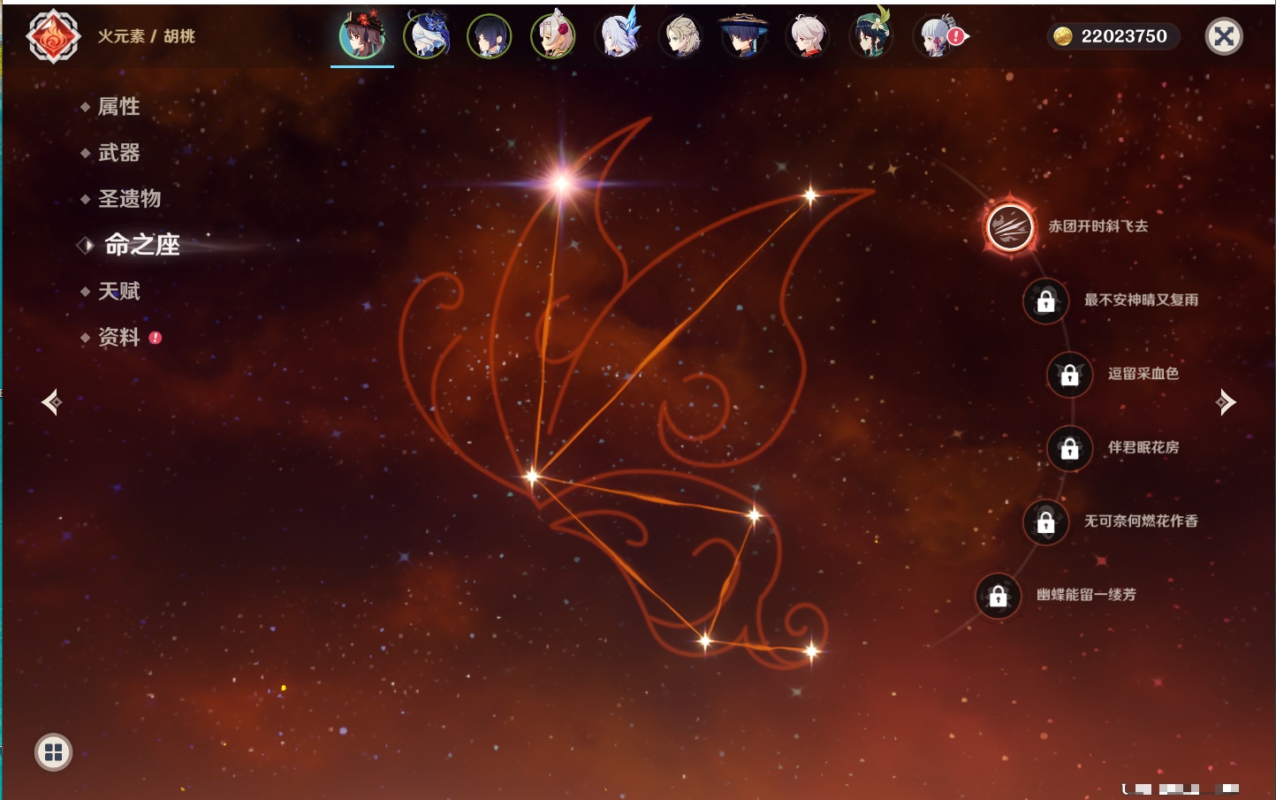Click lock icon for 无可奈何燃花作香
The image size is (1276, 800).
[x=1045, y=522]
